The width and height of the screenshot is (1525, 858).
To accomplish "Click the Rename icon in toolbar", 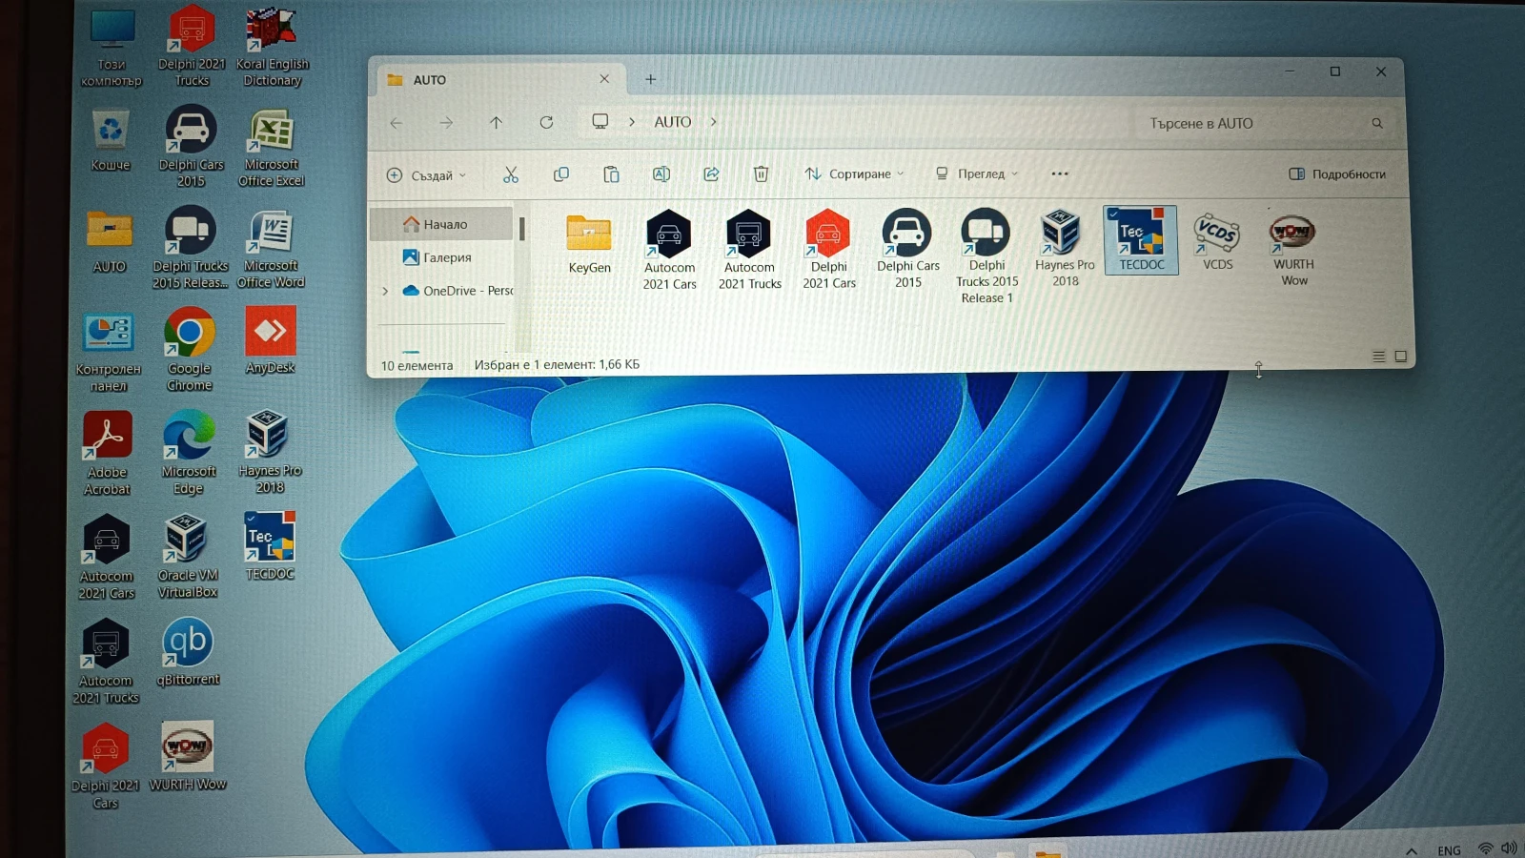I will pyautogui.click(x=661, y=174).
